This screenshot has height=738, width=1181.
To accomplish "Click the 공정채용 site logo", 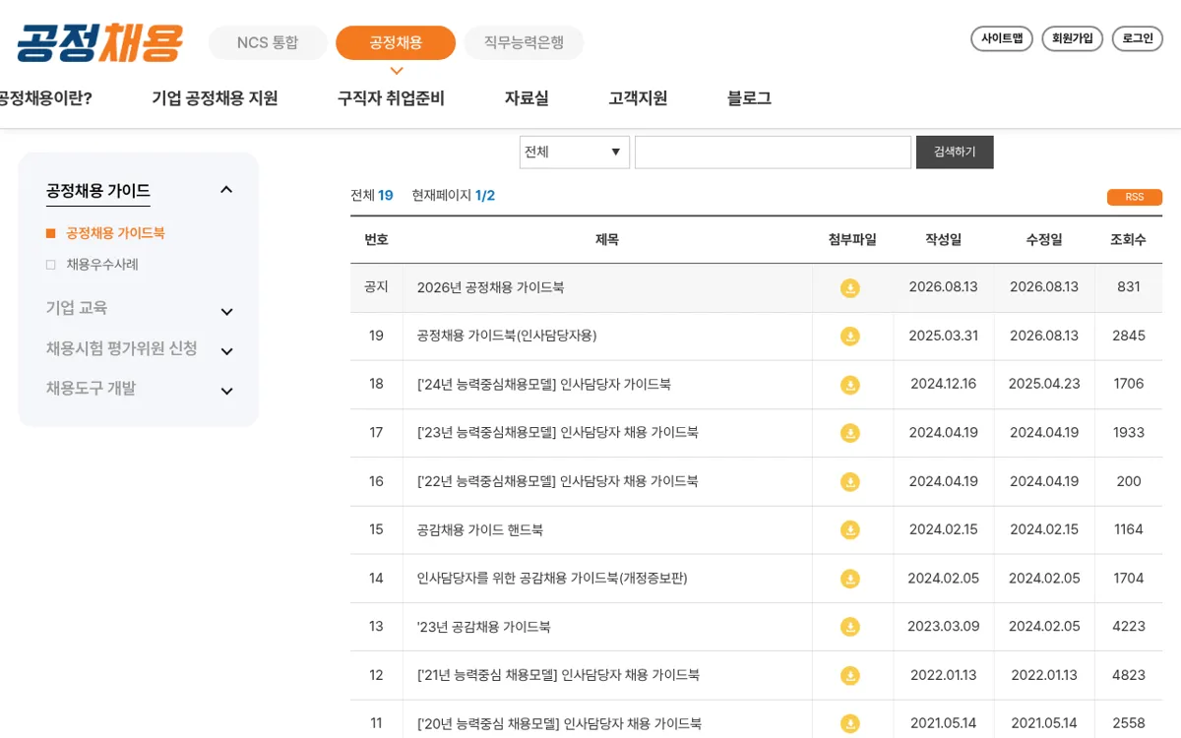I will 99,43.
